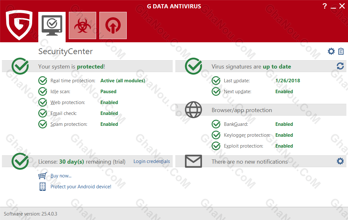Viewport: 348px width, 220px height.
Task: Open Protect your Android device! link
Action: tap(81, 187)
